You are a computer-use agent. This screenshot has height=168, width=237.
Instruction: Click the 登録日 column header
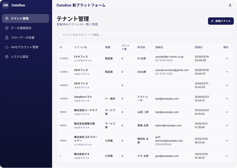click(x=198, y=47)
